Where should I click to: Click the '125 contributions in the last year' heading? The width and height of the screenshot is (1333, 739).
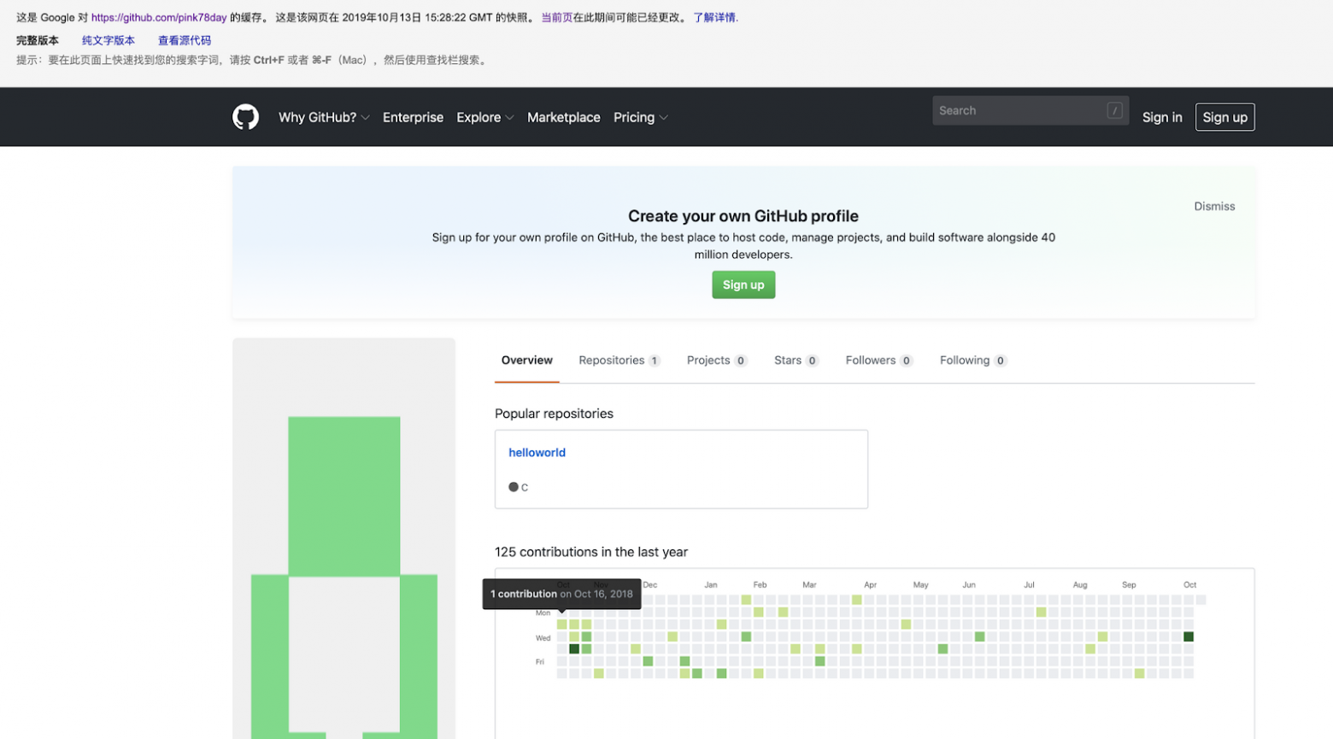point(591,552)
